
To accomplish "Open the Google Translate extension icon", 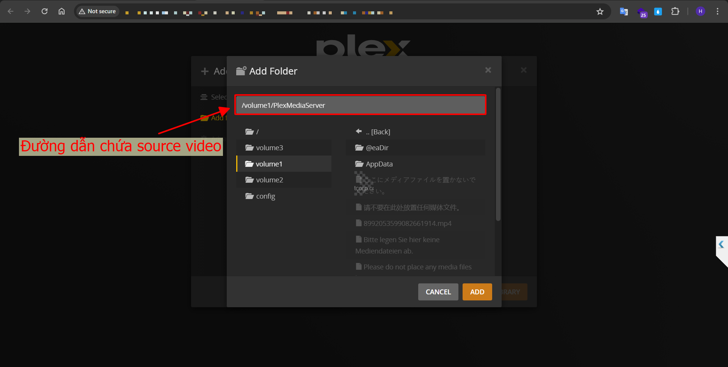I will click(624, 11).
